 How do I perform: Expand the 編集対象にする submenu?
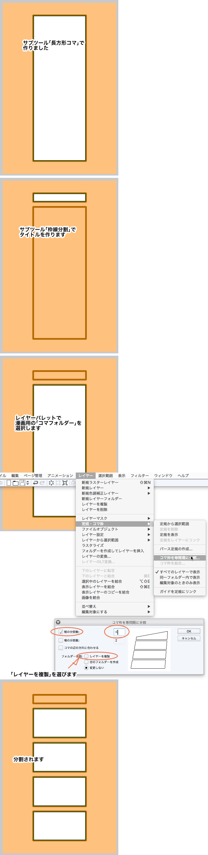(115, 612)
